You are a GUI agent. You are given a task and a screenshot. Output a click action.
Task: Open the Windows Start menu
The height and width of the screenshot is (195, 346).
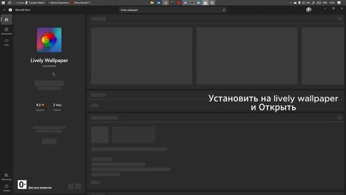(x=3, y=3)
